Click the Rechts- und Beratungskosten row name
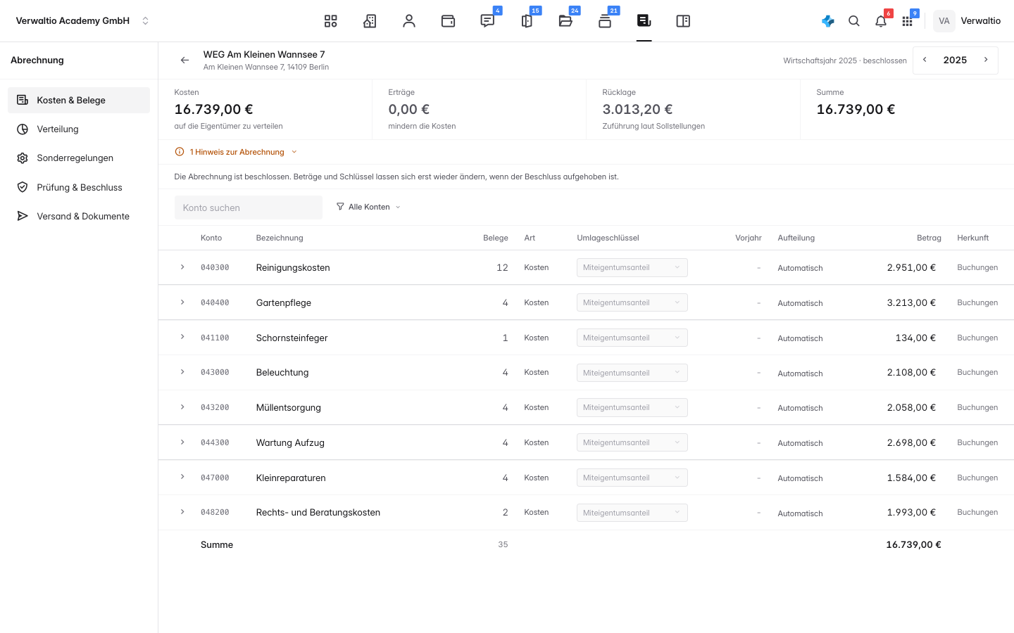Screen dimensions: 1014x633 (x=318, y=513)
